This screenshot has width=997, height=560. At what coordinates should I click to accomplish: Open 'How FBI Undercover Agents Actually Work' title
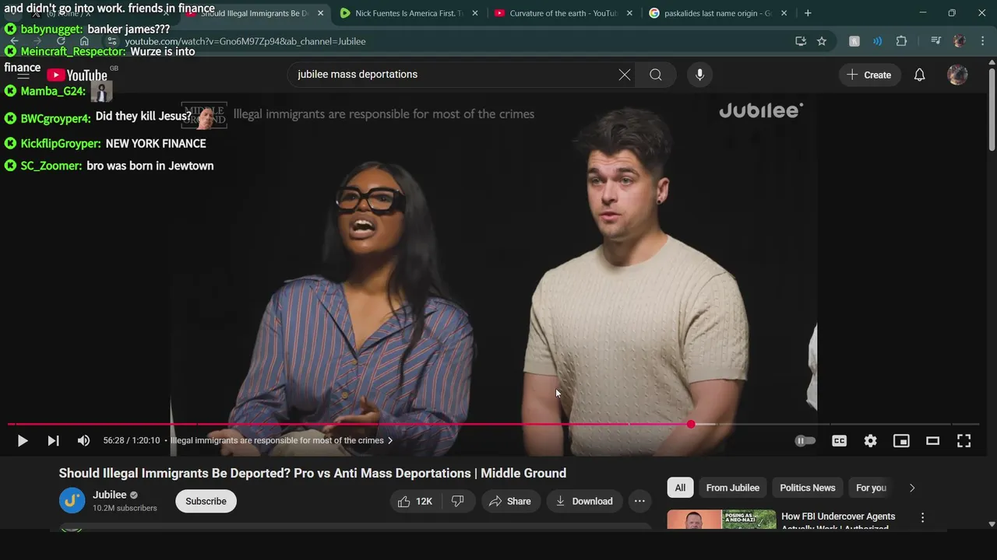tap(838, 521)
